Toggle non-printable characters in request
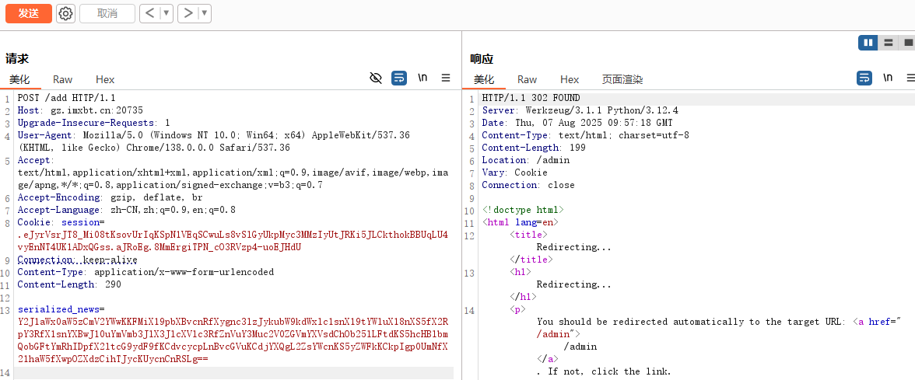The image size is (915, 380). (422, 78)
